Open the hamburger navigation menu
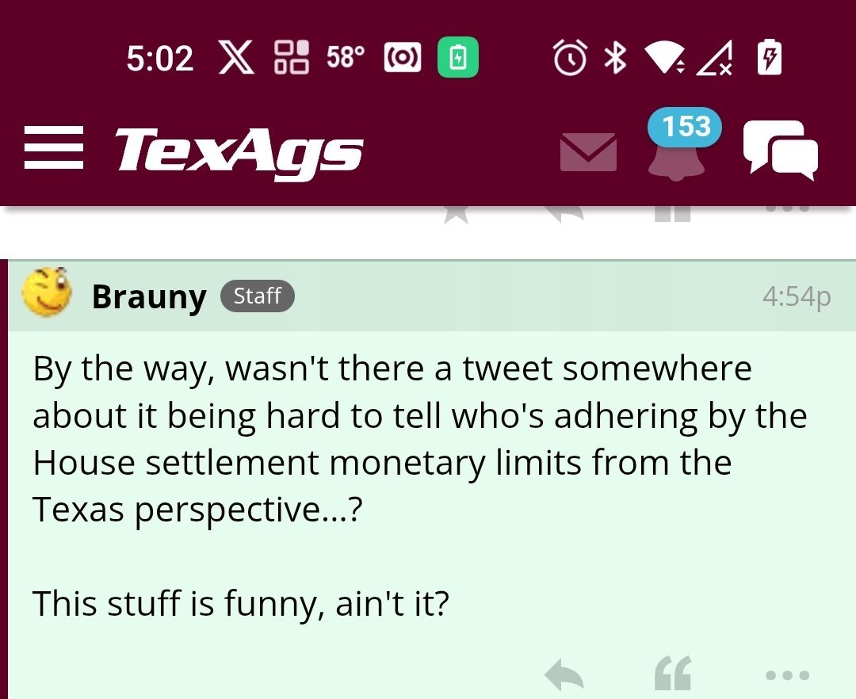Viewport: 856px width, 699px height. tap(53, 148)
